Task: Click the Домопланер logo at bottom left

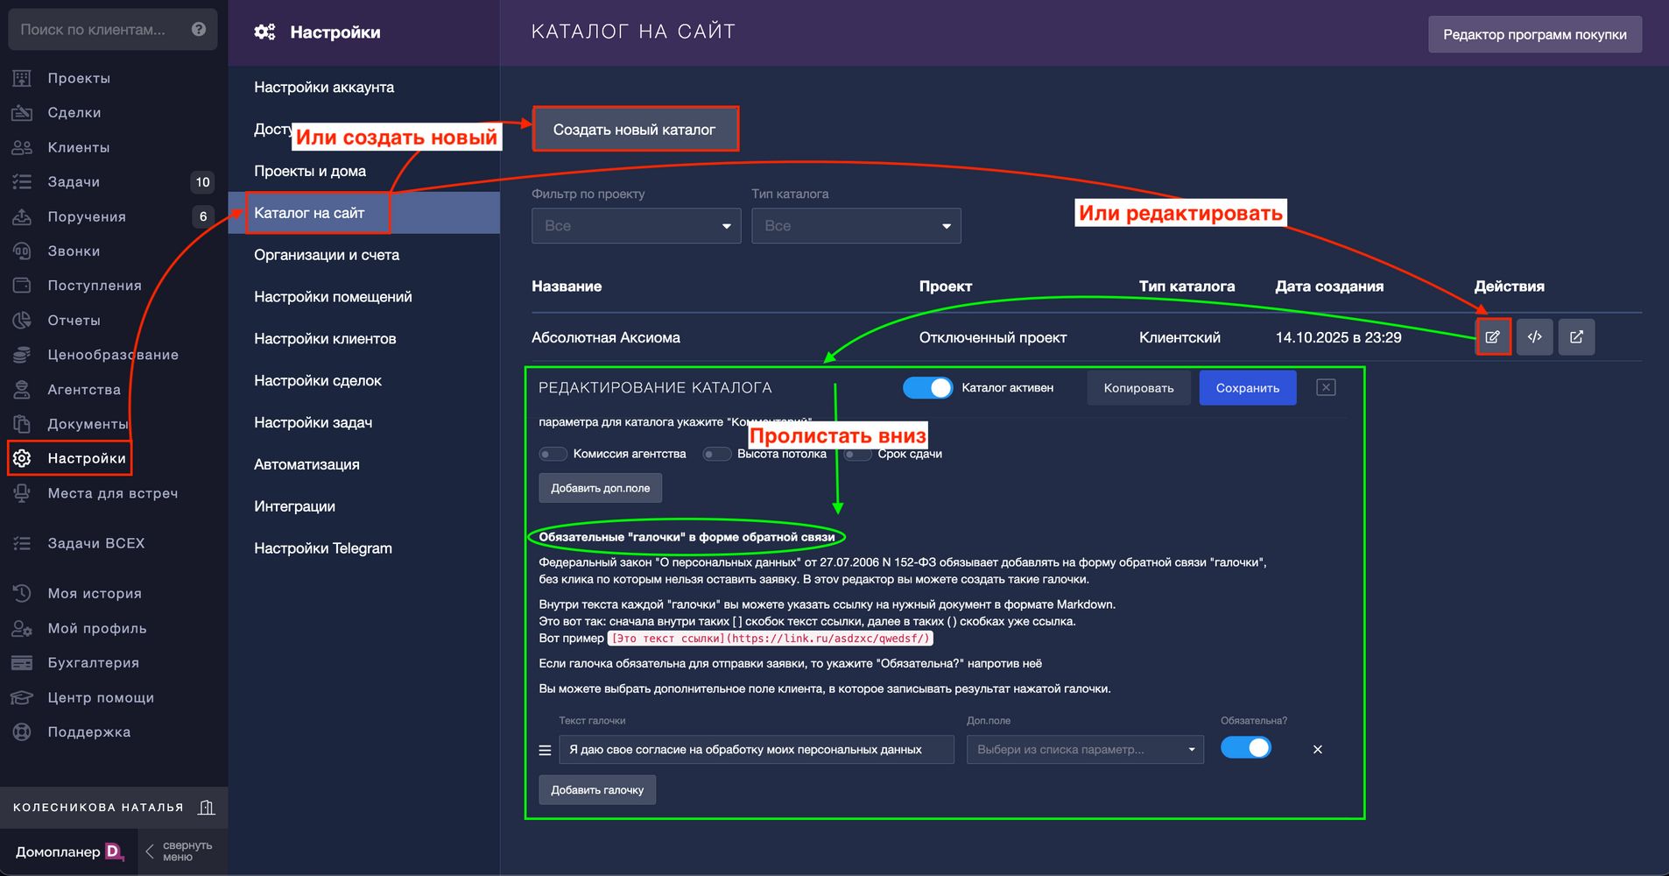Action: 69,851
